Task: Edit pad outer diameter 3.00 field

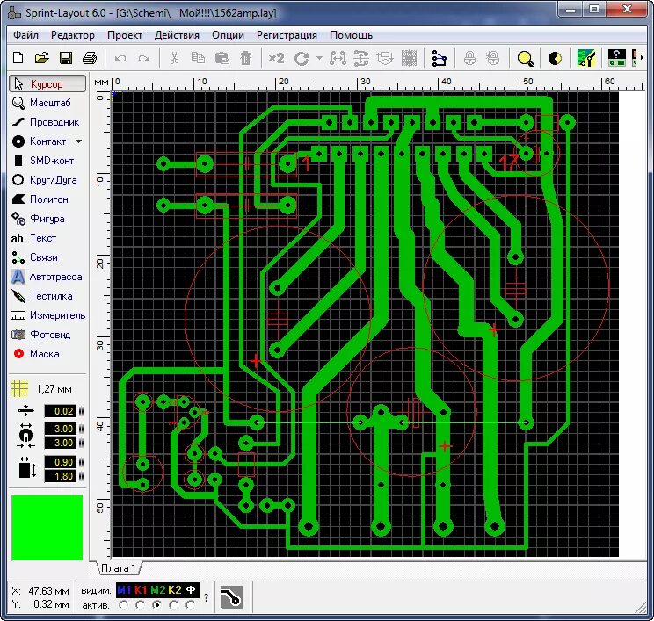Action: point(60,429)
